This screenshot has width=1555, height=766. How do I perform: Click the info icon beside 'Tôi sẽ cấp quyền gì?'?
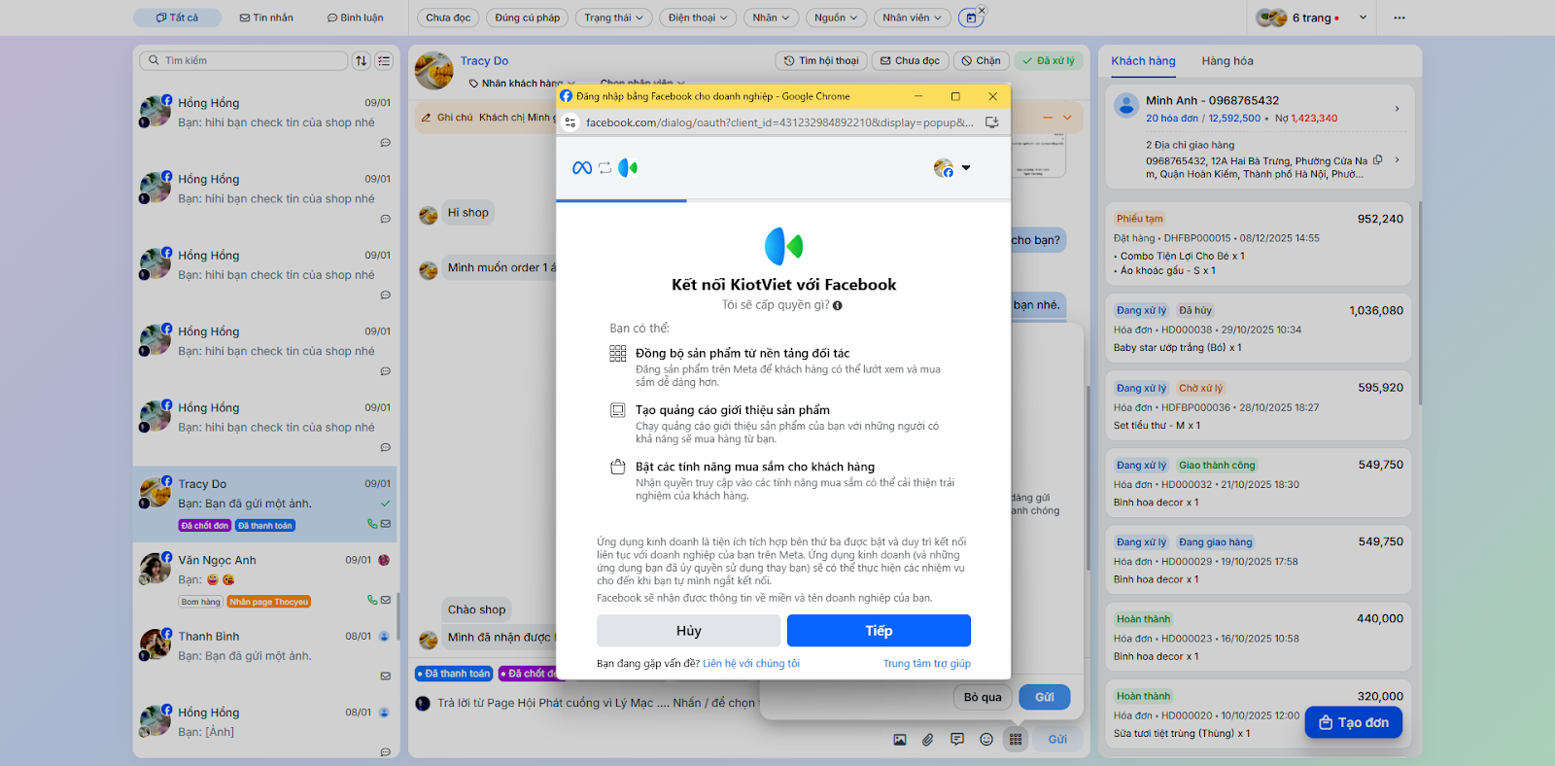[x=838, y=305]
